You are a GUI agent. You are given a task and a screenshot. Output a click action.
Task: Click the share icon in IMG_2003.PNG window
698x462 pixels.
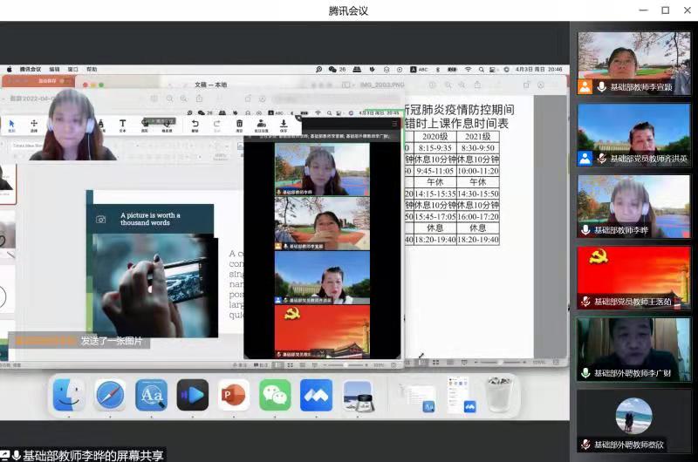point(477,85)
